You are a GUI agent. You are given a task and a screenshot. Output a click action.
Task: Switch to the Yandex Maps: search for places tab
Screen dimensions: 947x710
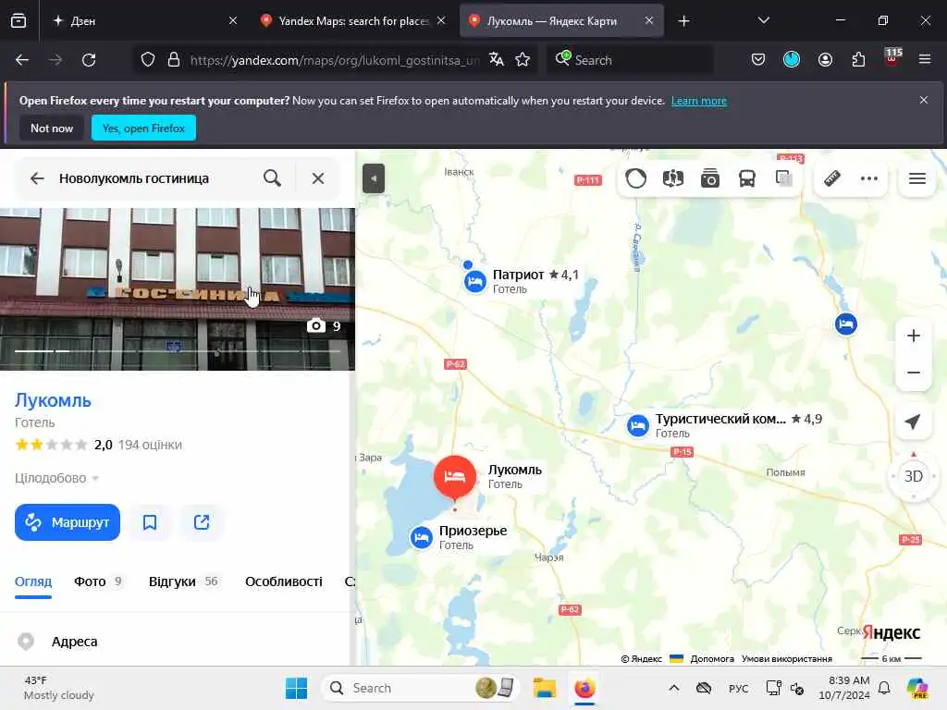tap(353, 21)
